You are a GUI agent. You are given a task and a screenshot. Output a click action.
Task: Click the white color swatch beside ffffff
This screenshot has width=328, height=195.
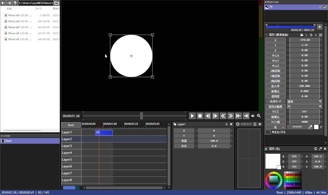316,127
